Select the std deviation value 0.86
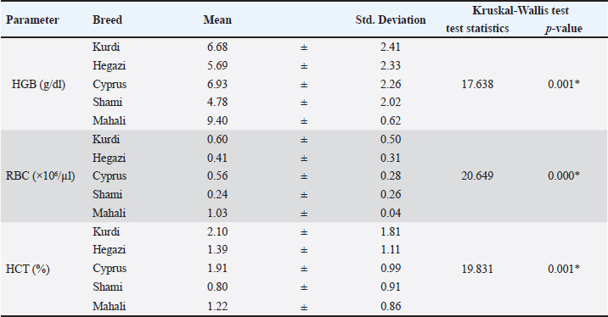 coord(391,306)
